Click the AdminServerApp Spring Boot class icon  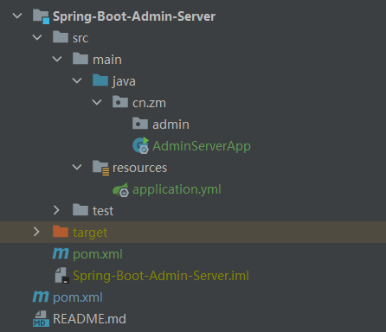(141, 145)
